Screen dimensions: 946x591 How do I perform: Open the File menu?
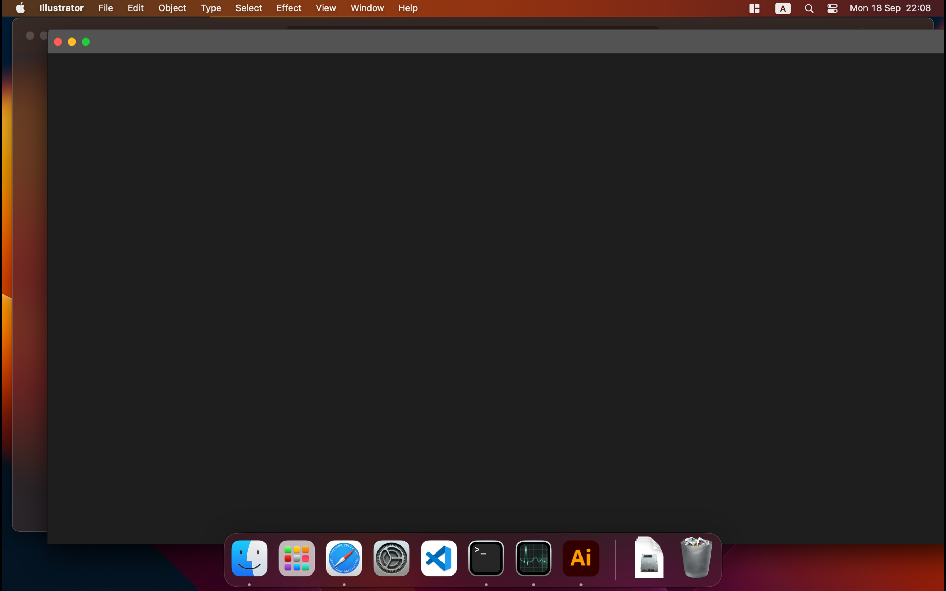[x=105, y=8]
